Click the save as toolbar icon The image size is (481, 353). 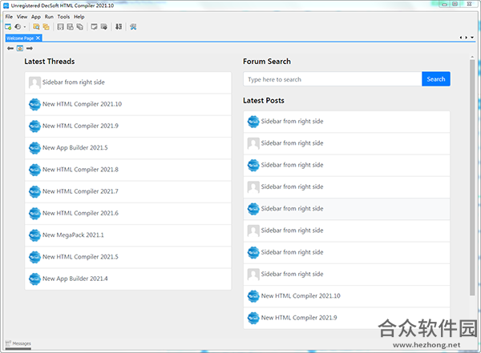click(71, 27)
